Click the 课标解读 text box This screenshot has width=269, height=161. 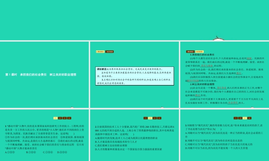(x=135, y=76)
